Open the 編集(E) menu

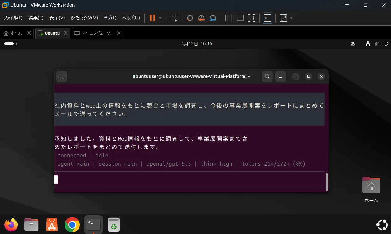[36, 18]
